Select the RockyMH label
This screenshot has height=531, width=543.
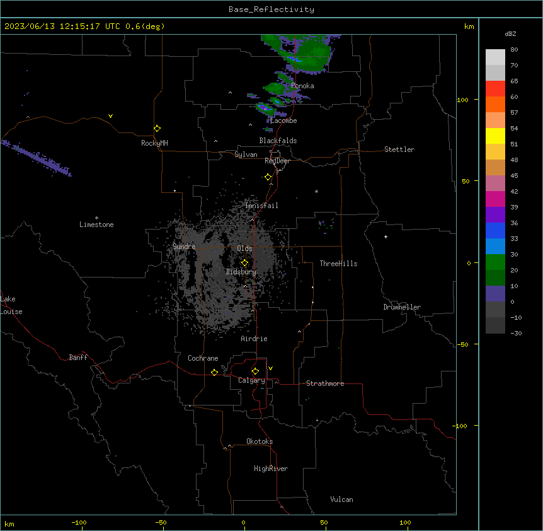[x=154, y=143]
